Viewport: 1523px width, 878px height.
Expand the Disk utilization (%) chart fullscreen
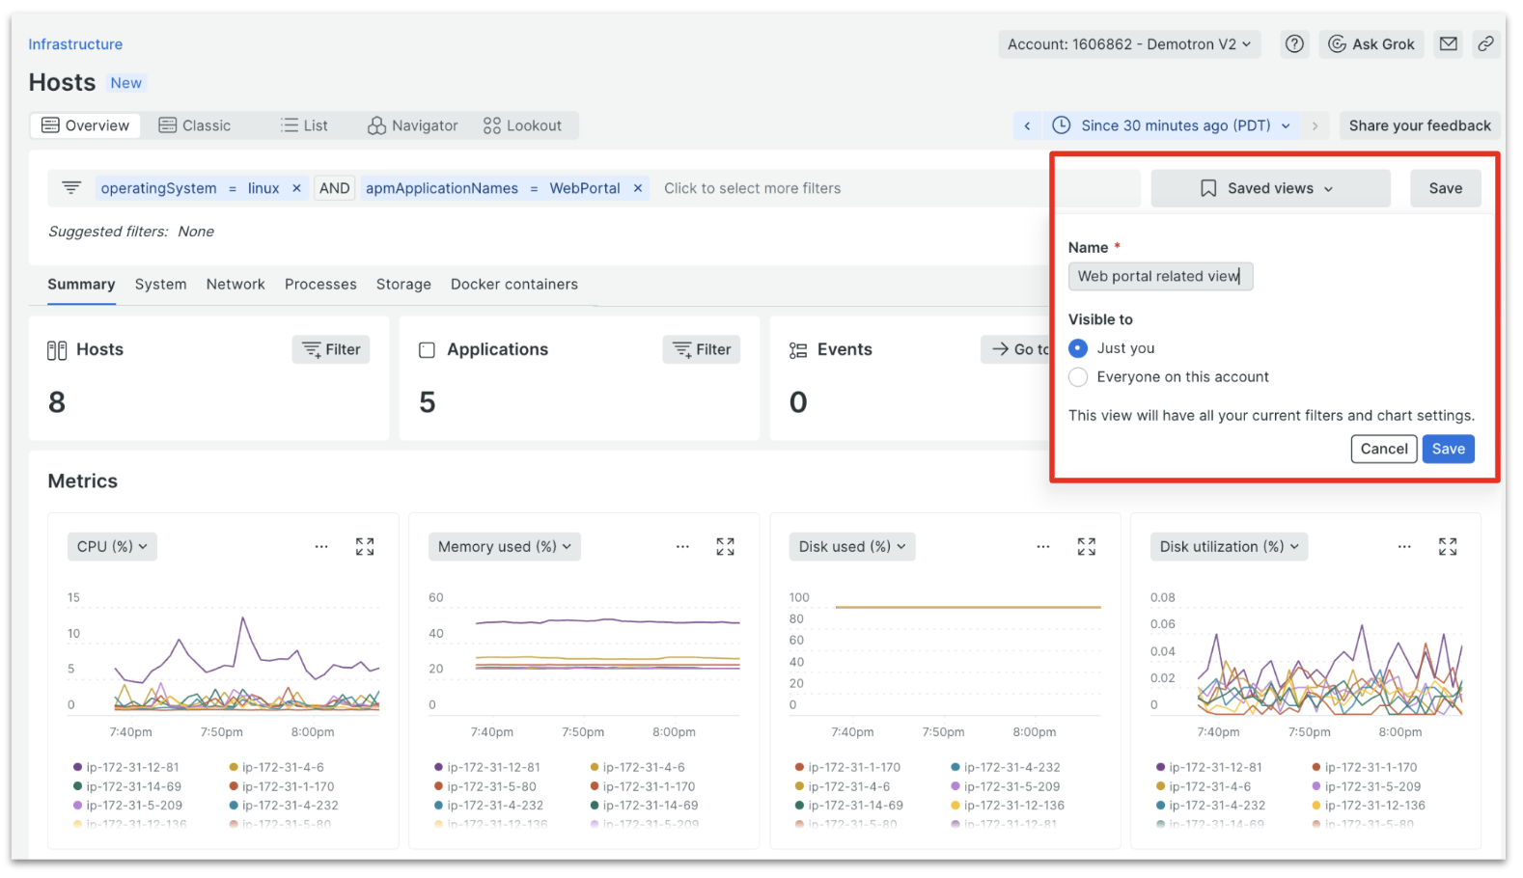[x=1448, y=547]
